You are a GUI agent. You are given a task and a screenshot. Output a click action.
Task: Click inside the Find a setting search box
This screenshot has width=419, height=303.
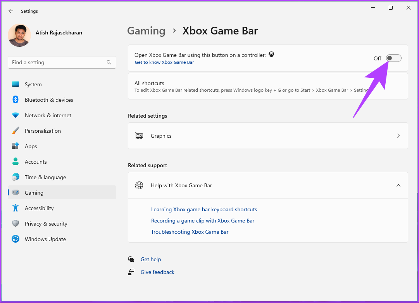(x=62, y=62)
